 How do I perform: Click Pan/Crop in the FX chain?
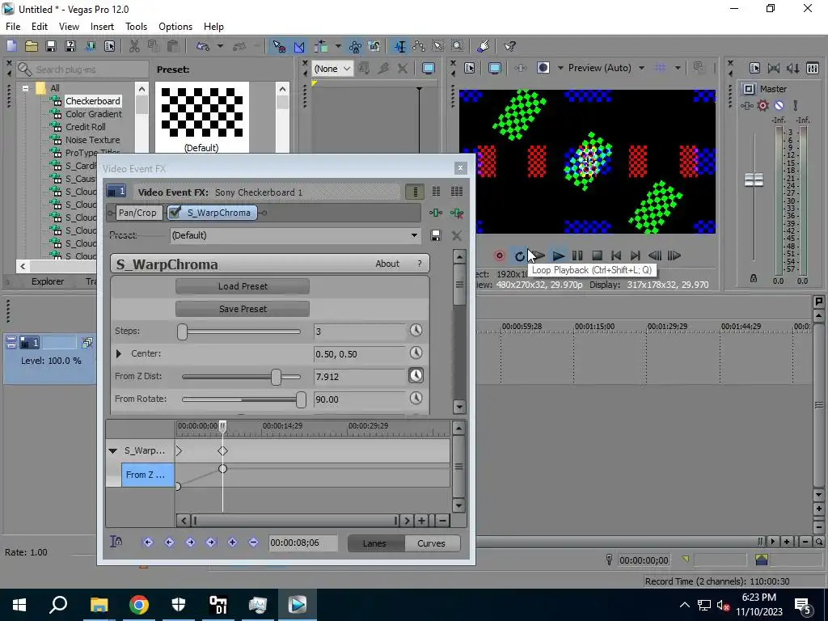tap(137, 213)
